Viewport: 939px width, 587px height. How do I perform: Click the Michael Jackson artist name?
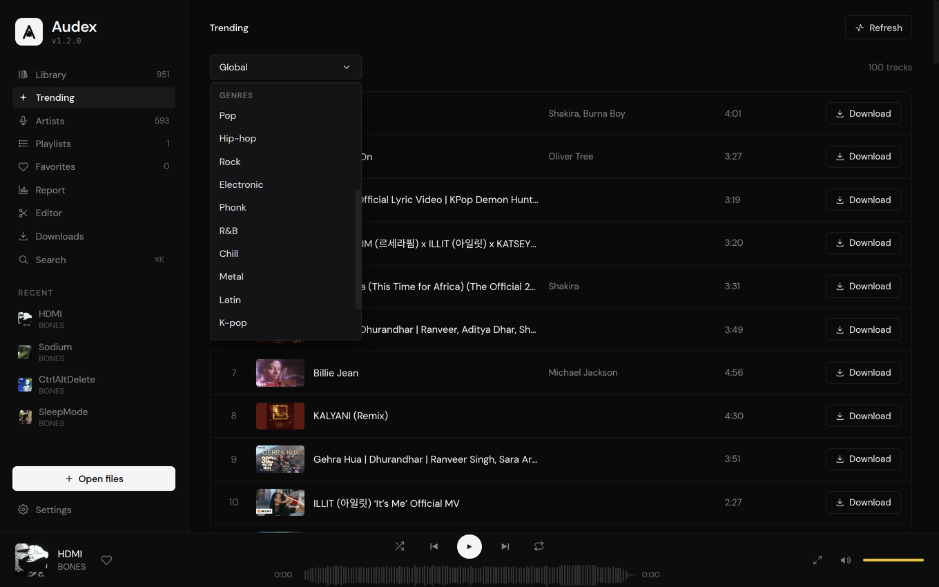[583, 372]
